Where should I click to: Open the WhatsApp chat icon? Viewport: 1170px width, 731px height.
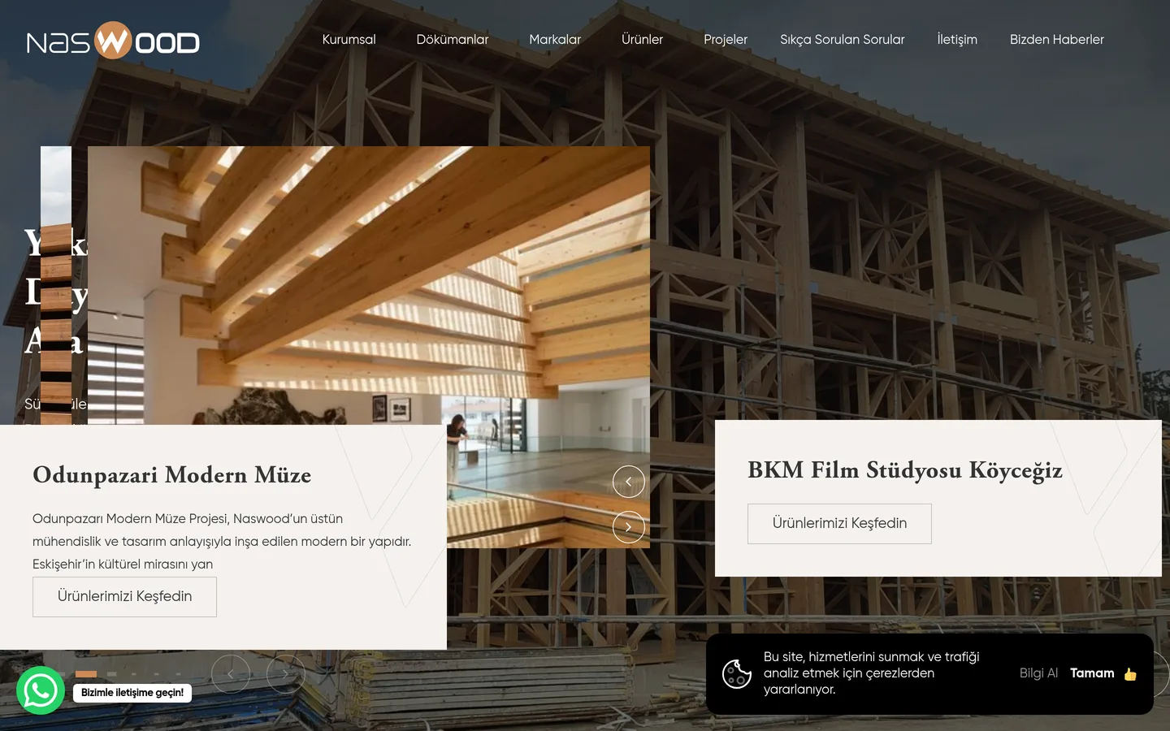[x=41, y=690]
